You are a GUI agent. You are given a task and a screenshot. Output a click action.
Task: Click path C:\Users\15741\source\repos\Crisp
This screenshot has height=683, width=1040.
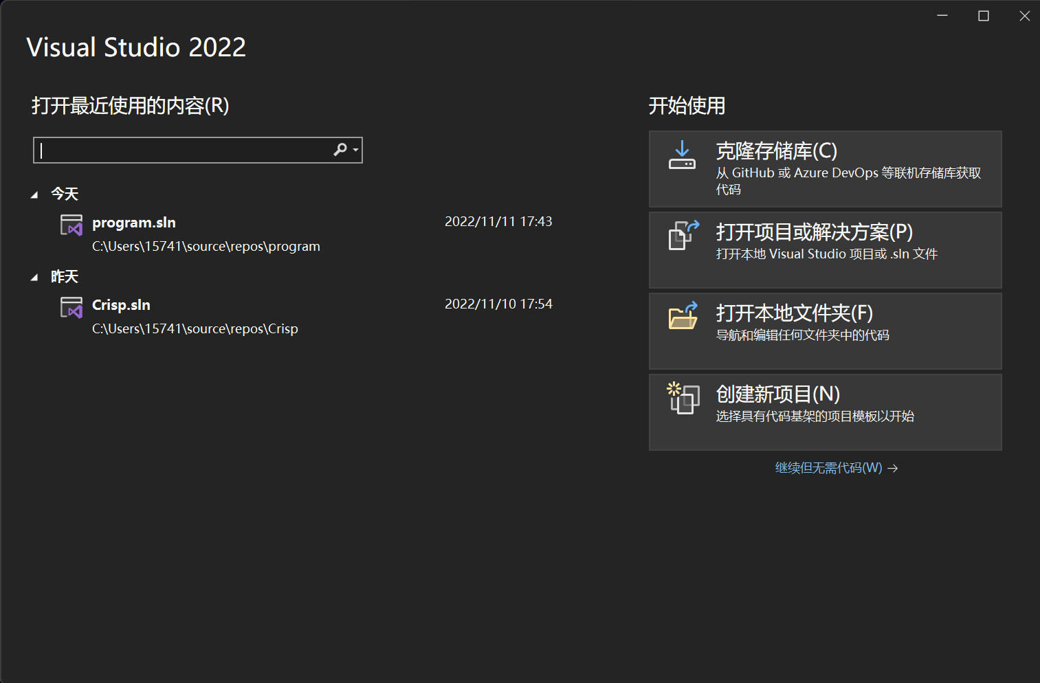point(195,328)
